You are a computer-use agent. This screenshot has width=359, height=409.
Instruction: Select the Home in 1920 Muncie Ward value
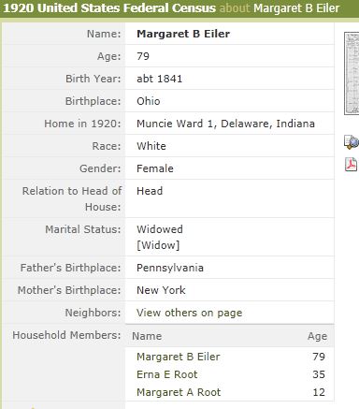tap(225, 124)
